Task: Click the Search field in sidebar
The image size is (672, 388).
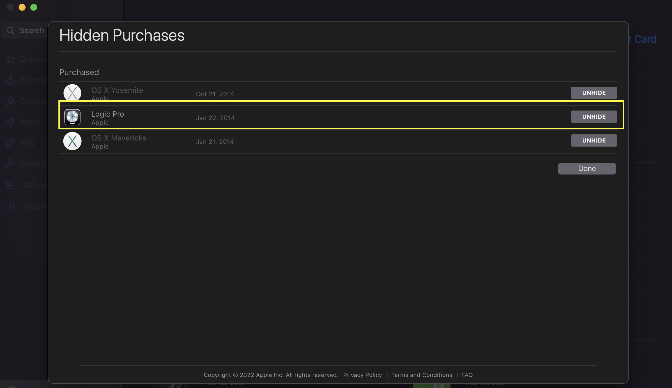Action: 29,31
